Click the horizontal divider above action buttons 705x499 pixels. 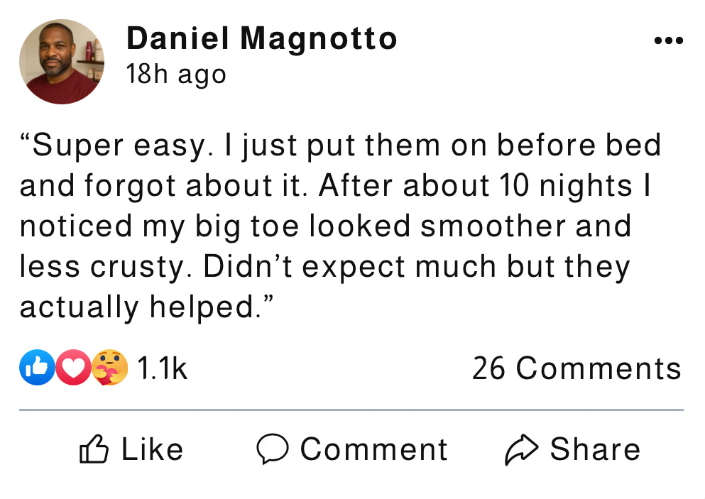351,410
